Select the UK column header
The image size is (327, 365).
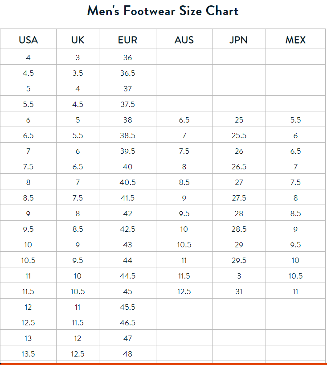point(78,40)
